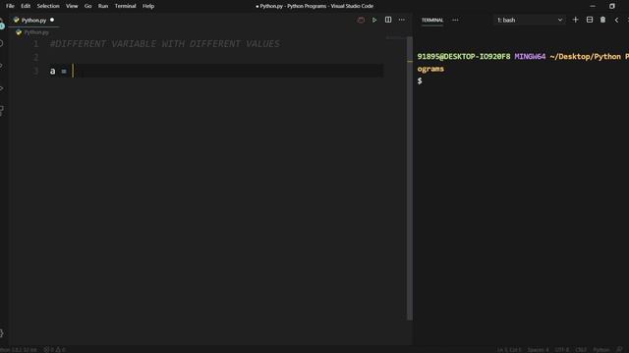
Task: Click Ln/Col indicator in status bar
Action: tap(509, 350)
